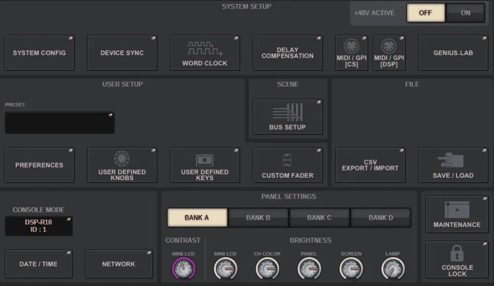Open MIDI / GPI [DSP] connector icon
494x286 pixels.
pos(389,46)
